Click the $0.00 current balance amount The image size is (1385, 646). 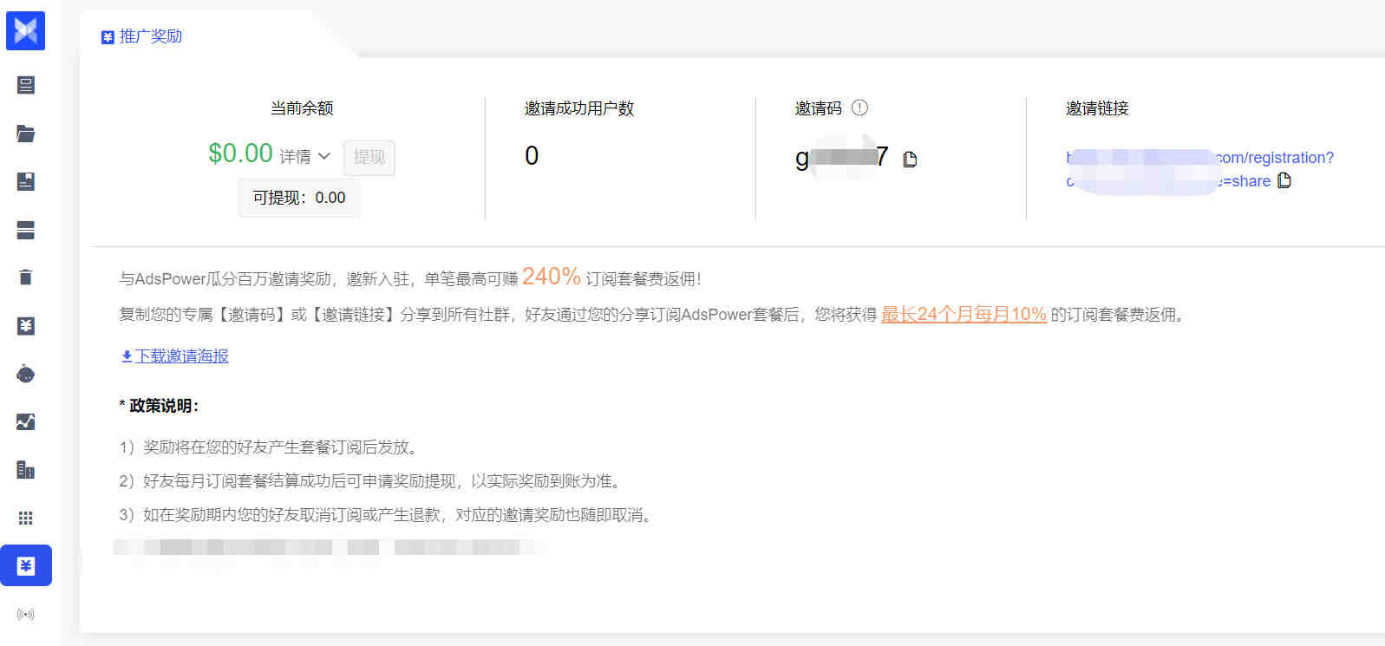click(240, 153)
